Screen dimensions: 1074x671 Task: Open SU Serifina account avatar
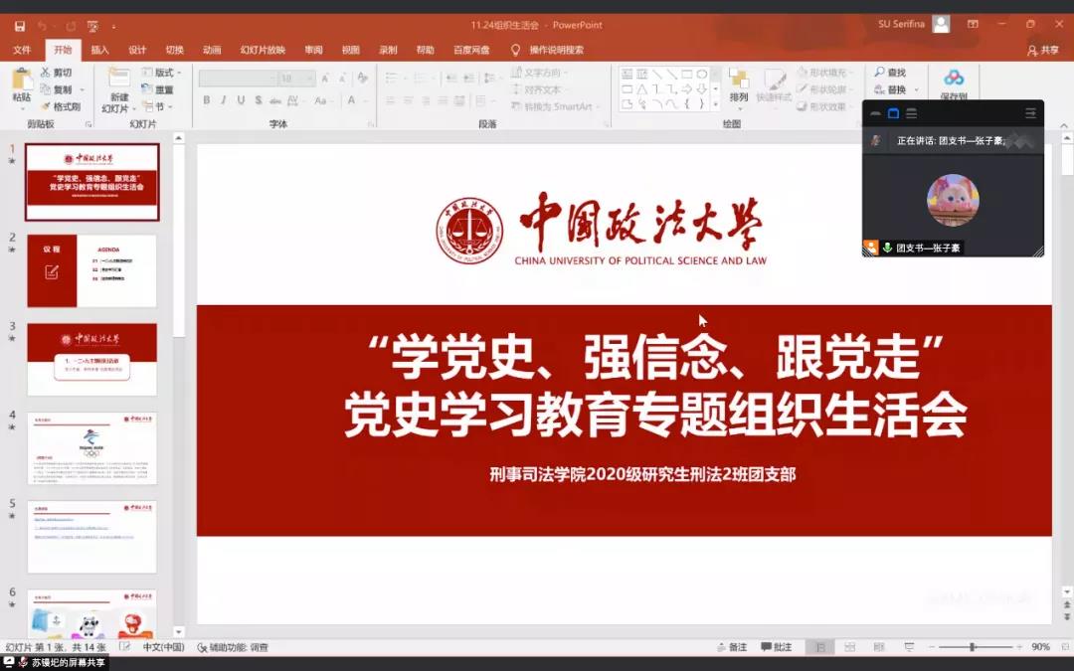pyautogui.click(x=942, y=24)
